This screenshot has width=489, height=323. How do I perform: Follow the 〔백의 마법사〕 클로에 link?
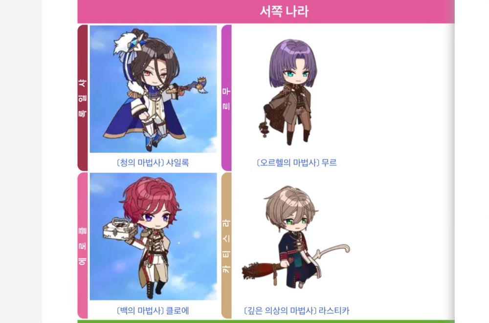[x=153, y=311]
